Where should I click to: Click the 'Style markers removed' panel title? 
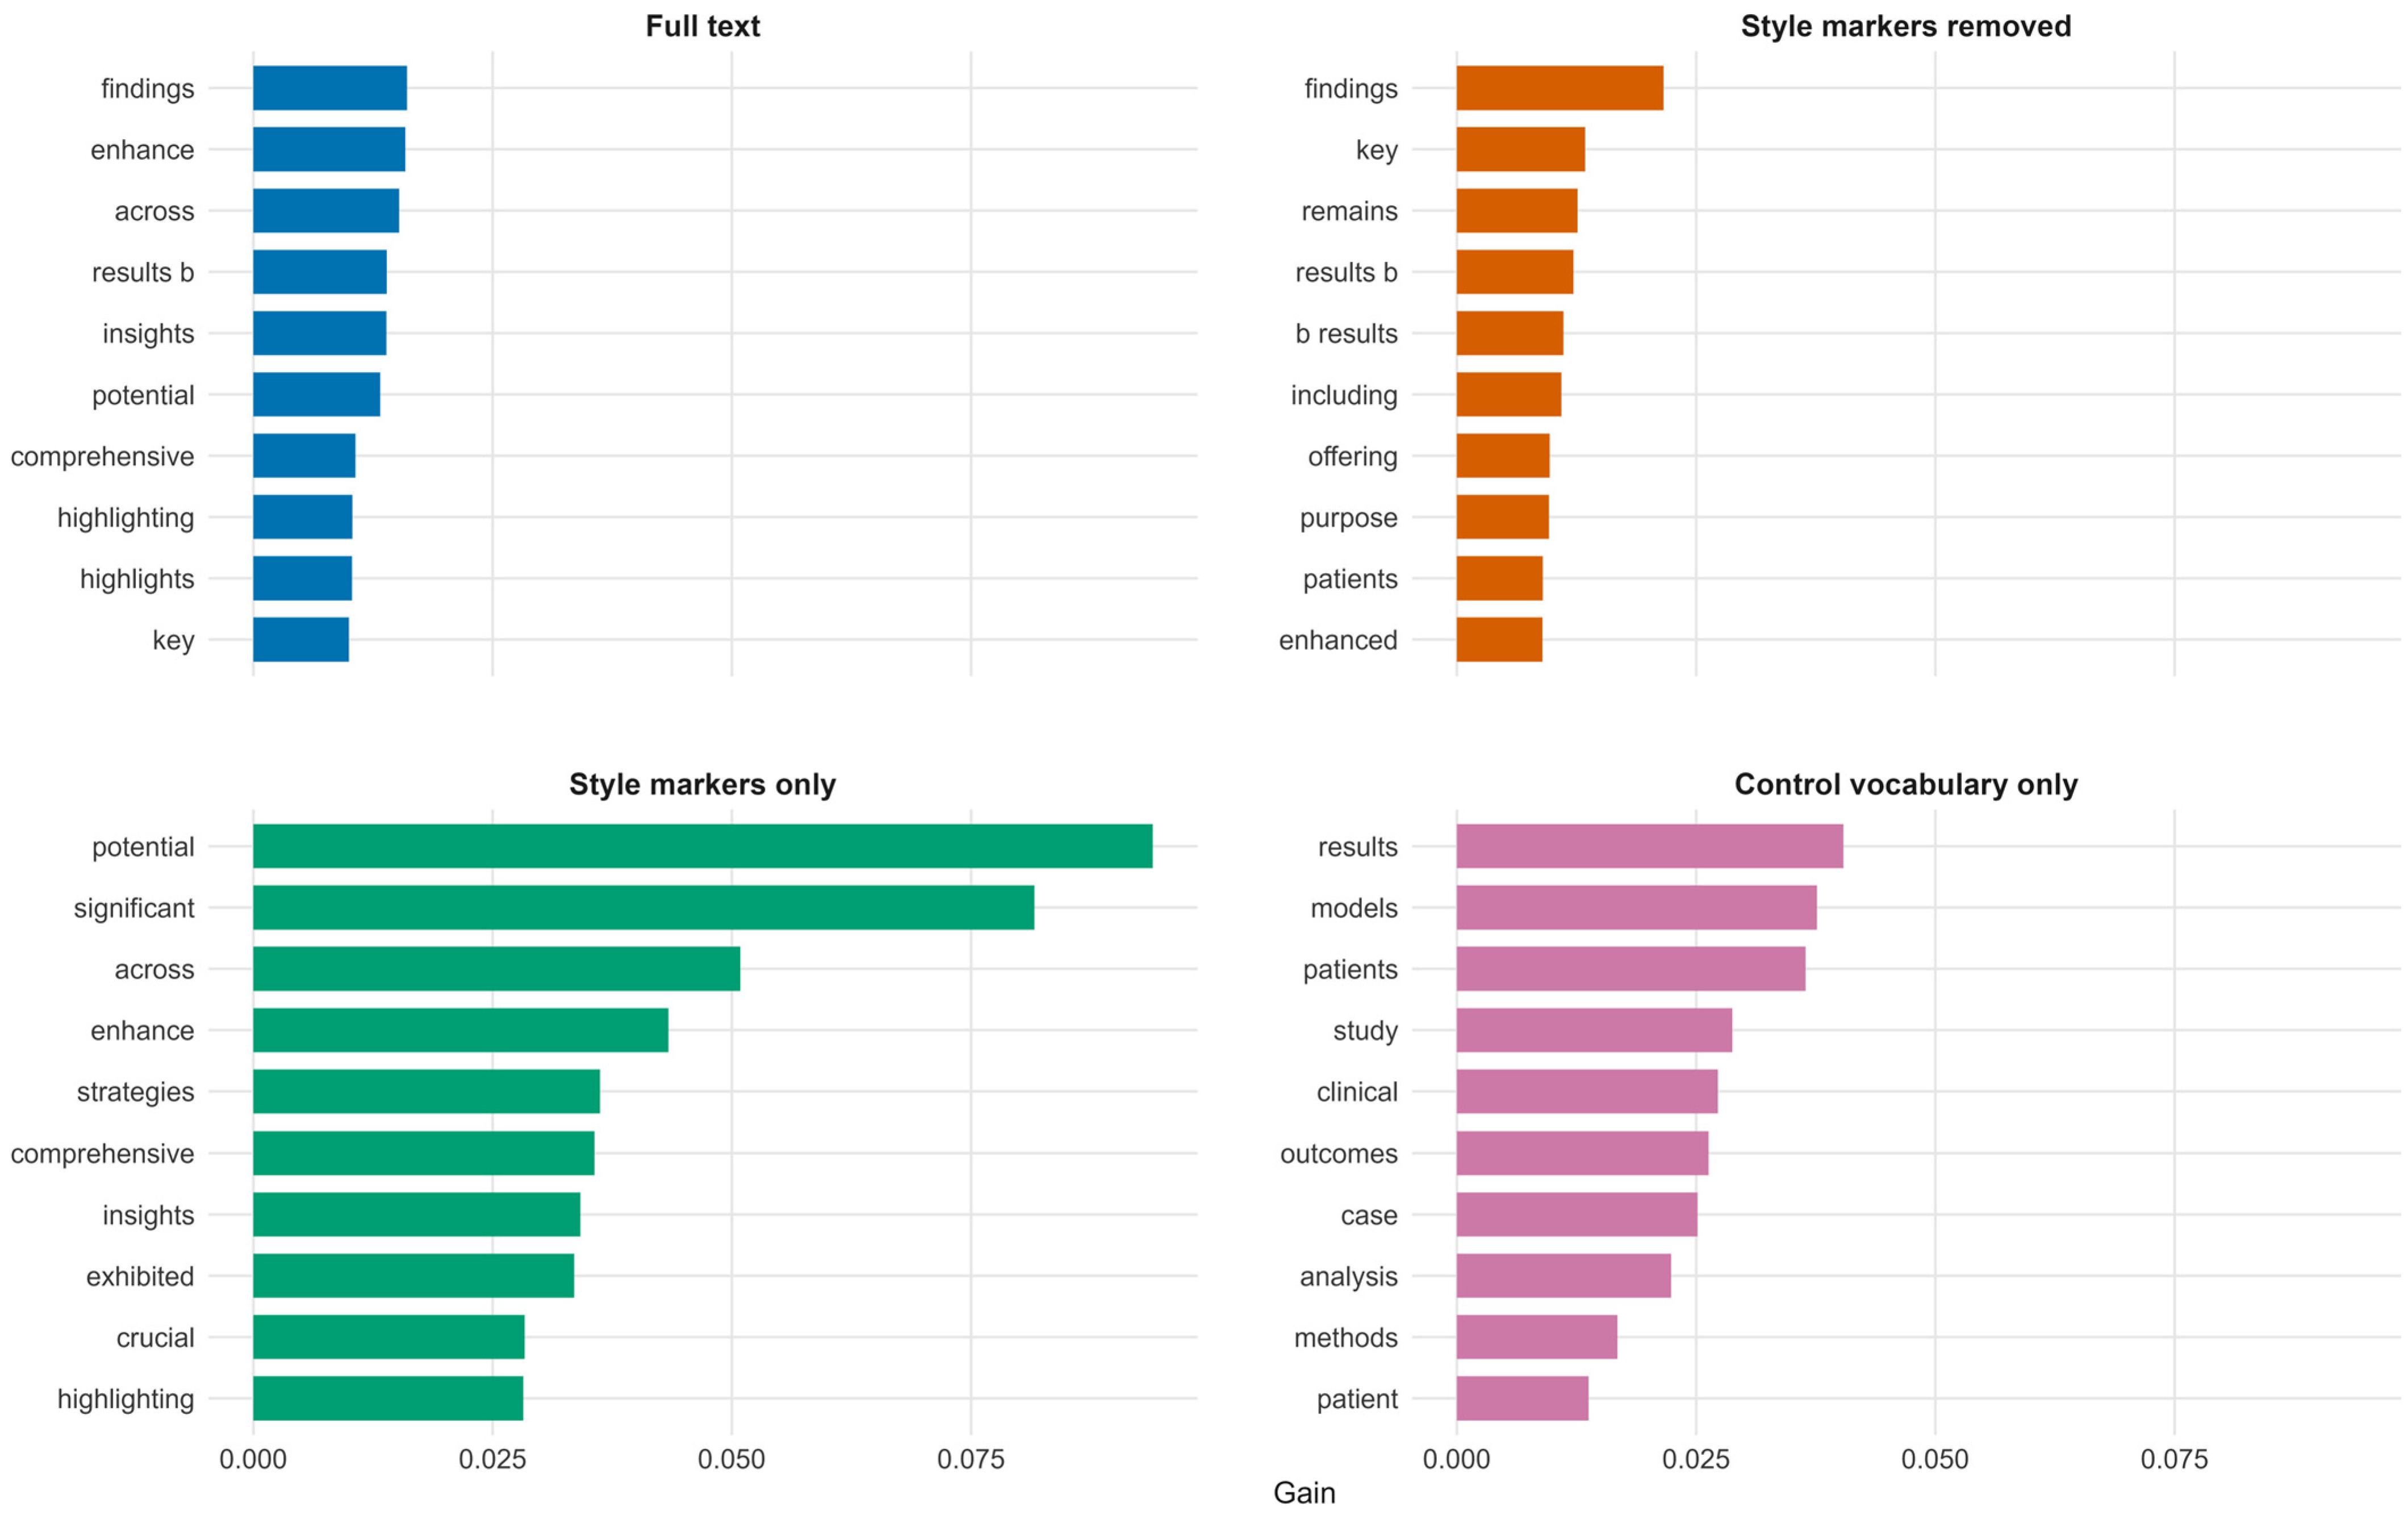1906,26
